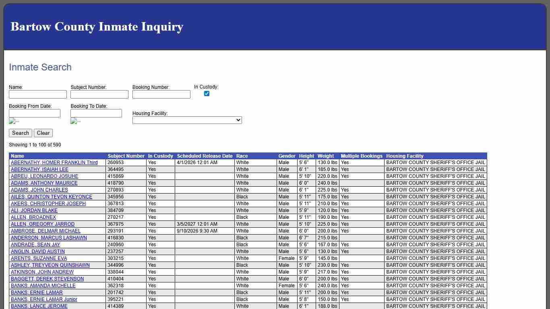Open ADAMS, JOHN CHARLES inmate record

click(x=39, y=190)
